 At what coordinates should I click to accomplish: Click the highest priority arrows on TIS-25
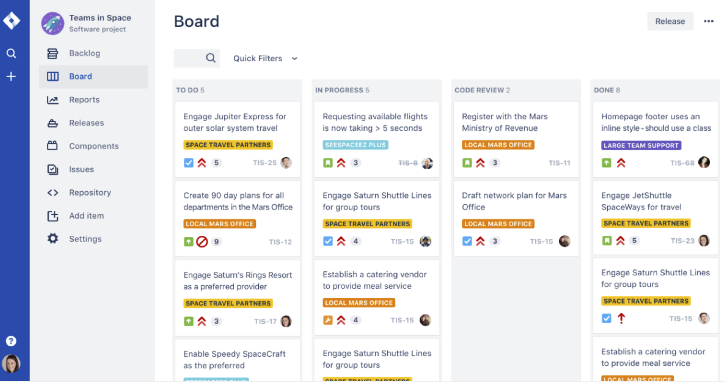tap(201, 163)
